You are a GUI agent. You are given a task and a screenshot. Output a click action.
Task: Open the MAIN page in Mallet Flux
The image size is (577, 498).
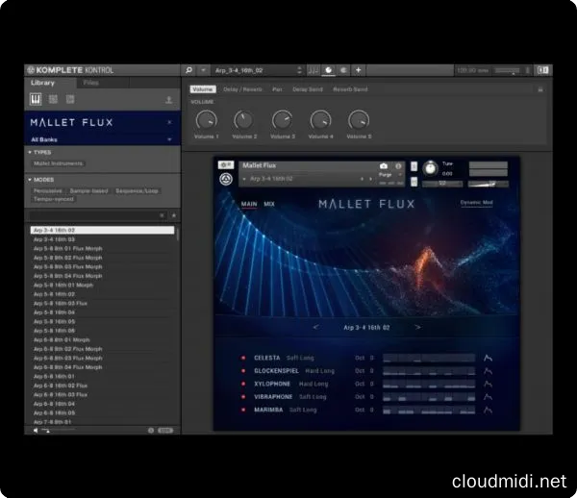(x=249, y=204)
